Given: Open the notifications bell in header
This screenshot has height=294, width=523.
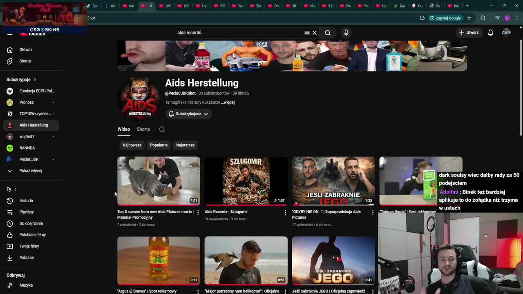Looking at the screenshot, I should 490,33.
